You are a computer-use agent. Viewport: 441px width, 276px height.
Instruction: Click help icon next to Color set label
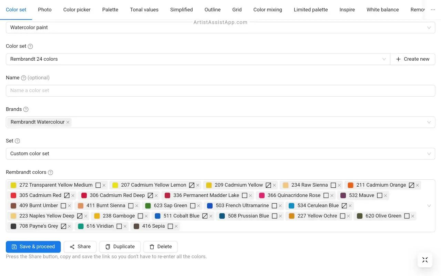coord(30,46)
